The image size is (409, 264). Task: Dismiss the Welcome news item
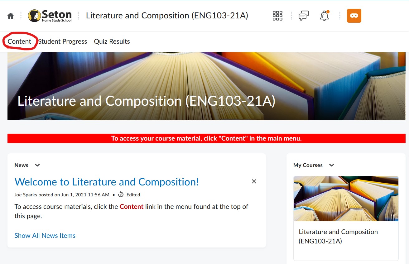254,181
